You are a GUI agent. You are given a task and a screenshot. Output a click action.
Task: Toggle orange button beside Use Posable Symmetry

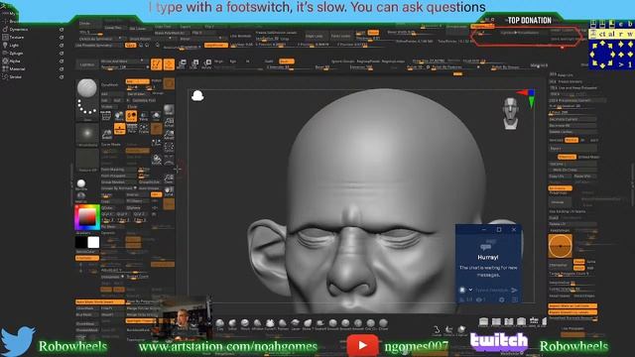point(131,46)
